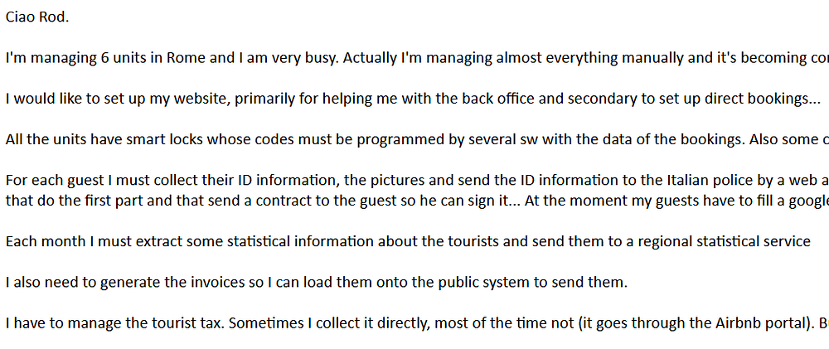This screenshot has width=829, height=349.
Task: Click the words 'regional statistical service'
Action: coord(725,242)
